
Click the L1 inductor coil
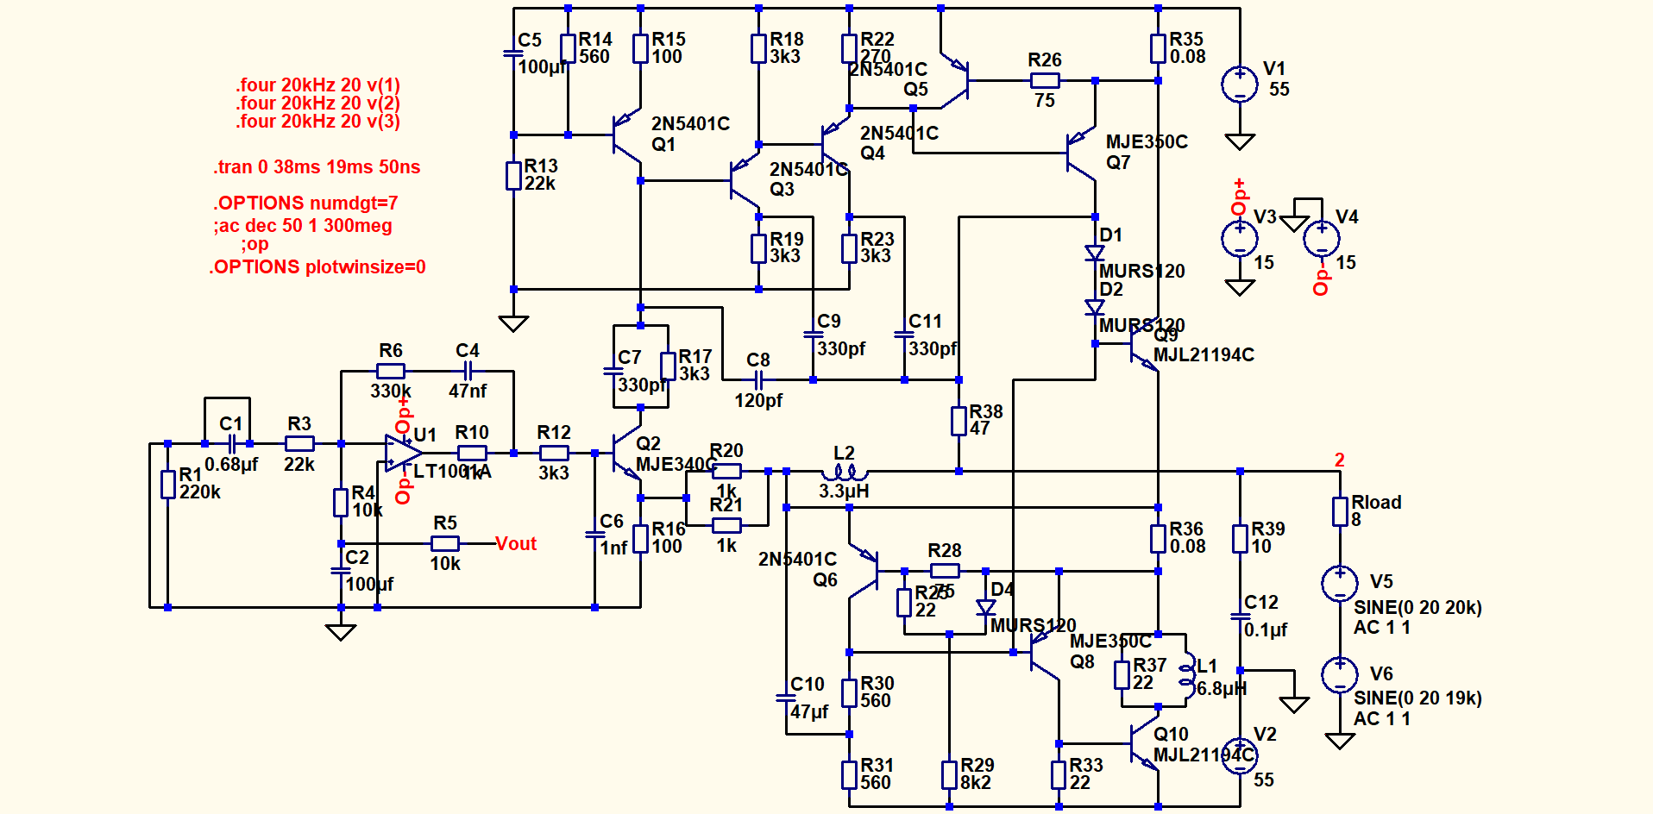[x=1186, y=675]
